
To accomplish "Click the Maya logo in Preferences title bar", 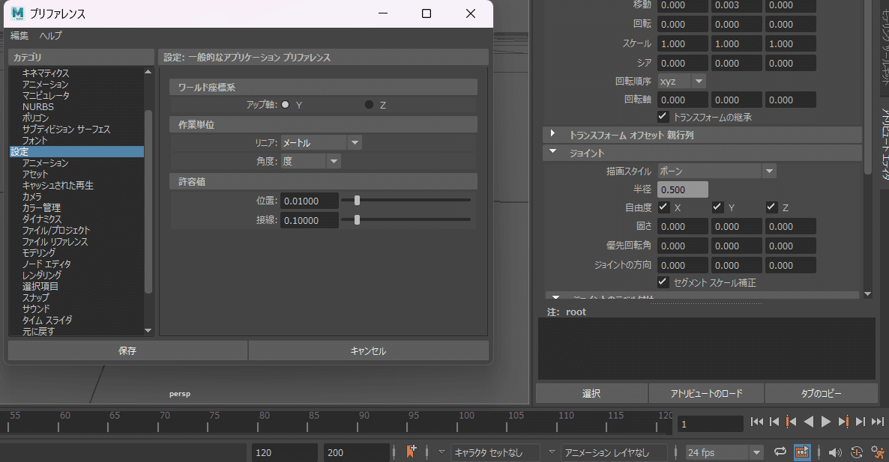I will coord(17,13).
